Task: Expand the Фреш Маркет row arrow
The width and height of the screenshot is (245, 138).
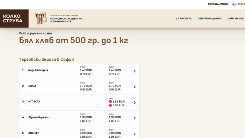Action: pos(134,118)
